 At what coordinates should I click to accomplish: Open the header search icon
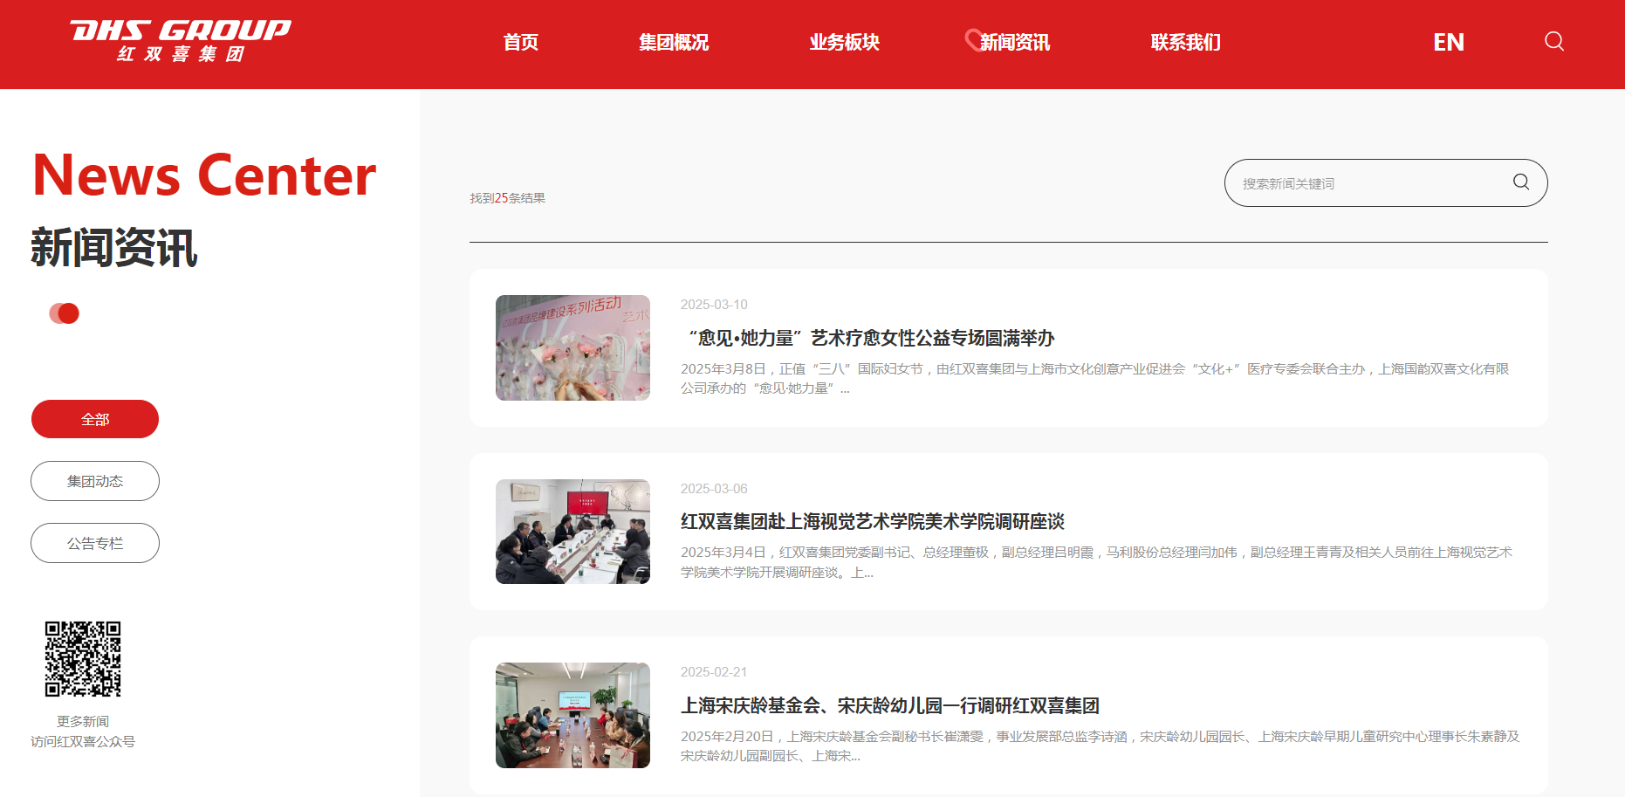click(1553, 41)
